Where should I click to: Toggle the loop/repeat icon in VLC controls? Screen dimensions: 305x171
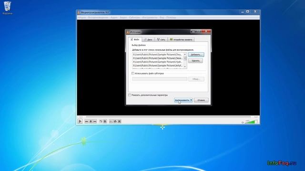pyautogui.click(x=115, y=122)
